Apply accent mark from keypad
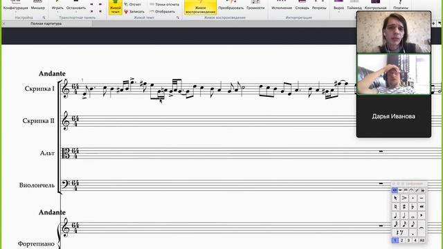 (404, 198)
